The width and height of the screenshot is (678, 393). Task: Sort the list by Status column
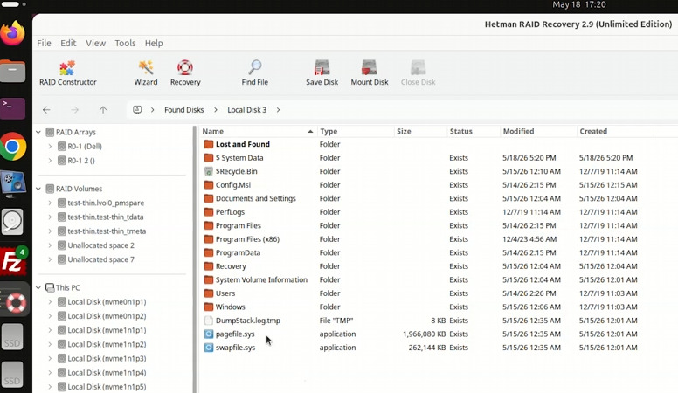pos(473,131)
